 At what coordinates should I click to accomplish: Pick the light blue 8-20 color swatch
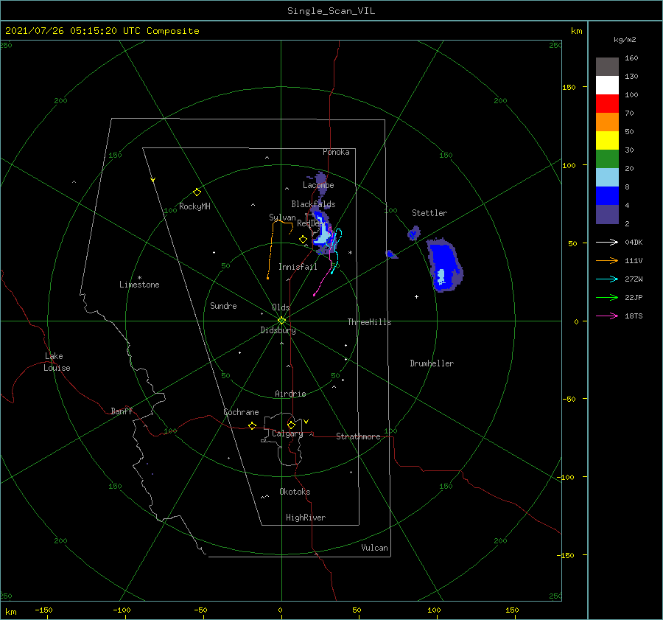click(x=607, y=178)
